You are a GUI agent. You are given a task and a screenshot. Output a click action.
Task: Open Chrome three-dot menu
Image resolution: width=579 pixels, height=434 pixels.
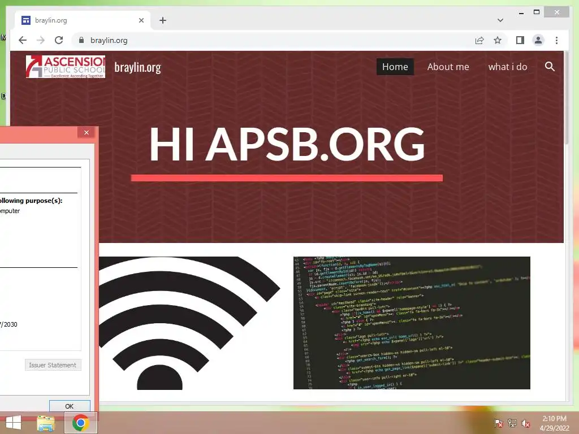pos(556,40)
